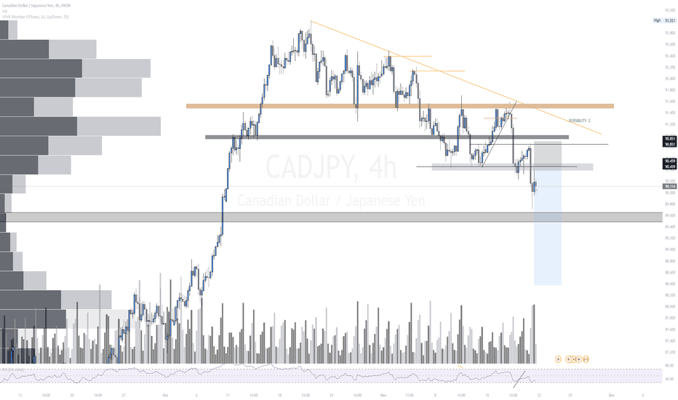The height and width of the screenshot is (400, 678).
Task: Open the Vol indicator legend label
Action: [4, 11]
